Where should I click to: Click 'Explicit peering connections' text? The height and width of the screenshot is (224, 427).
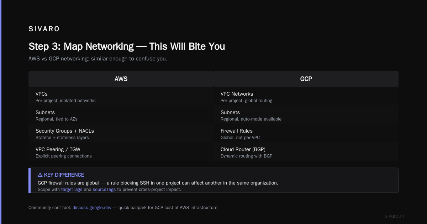pos(64,156)
